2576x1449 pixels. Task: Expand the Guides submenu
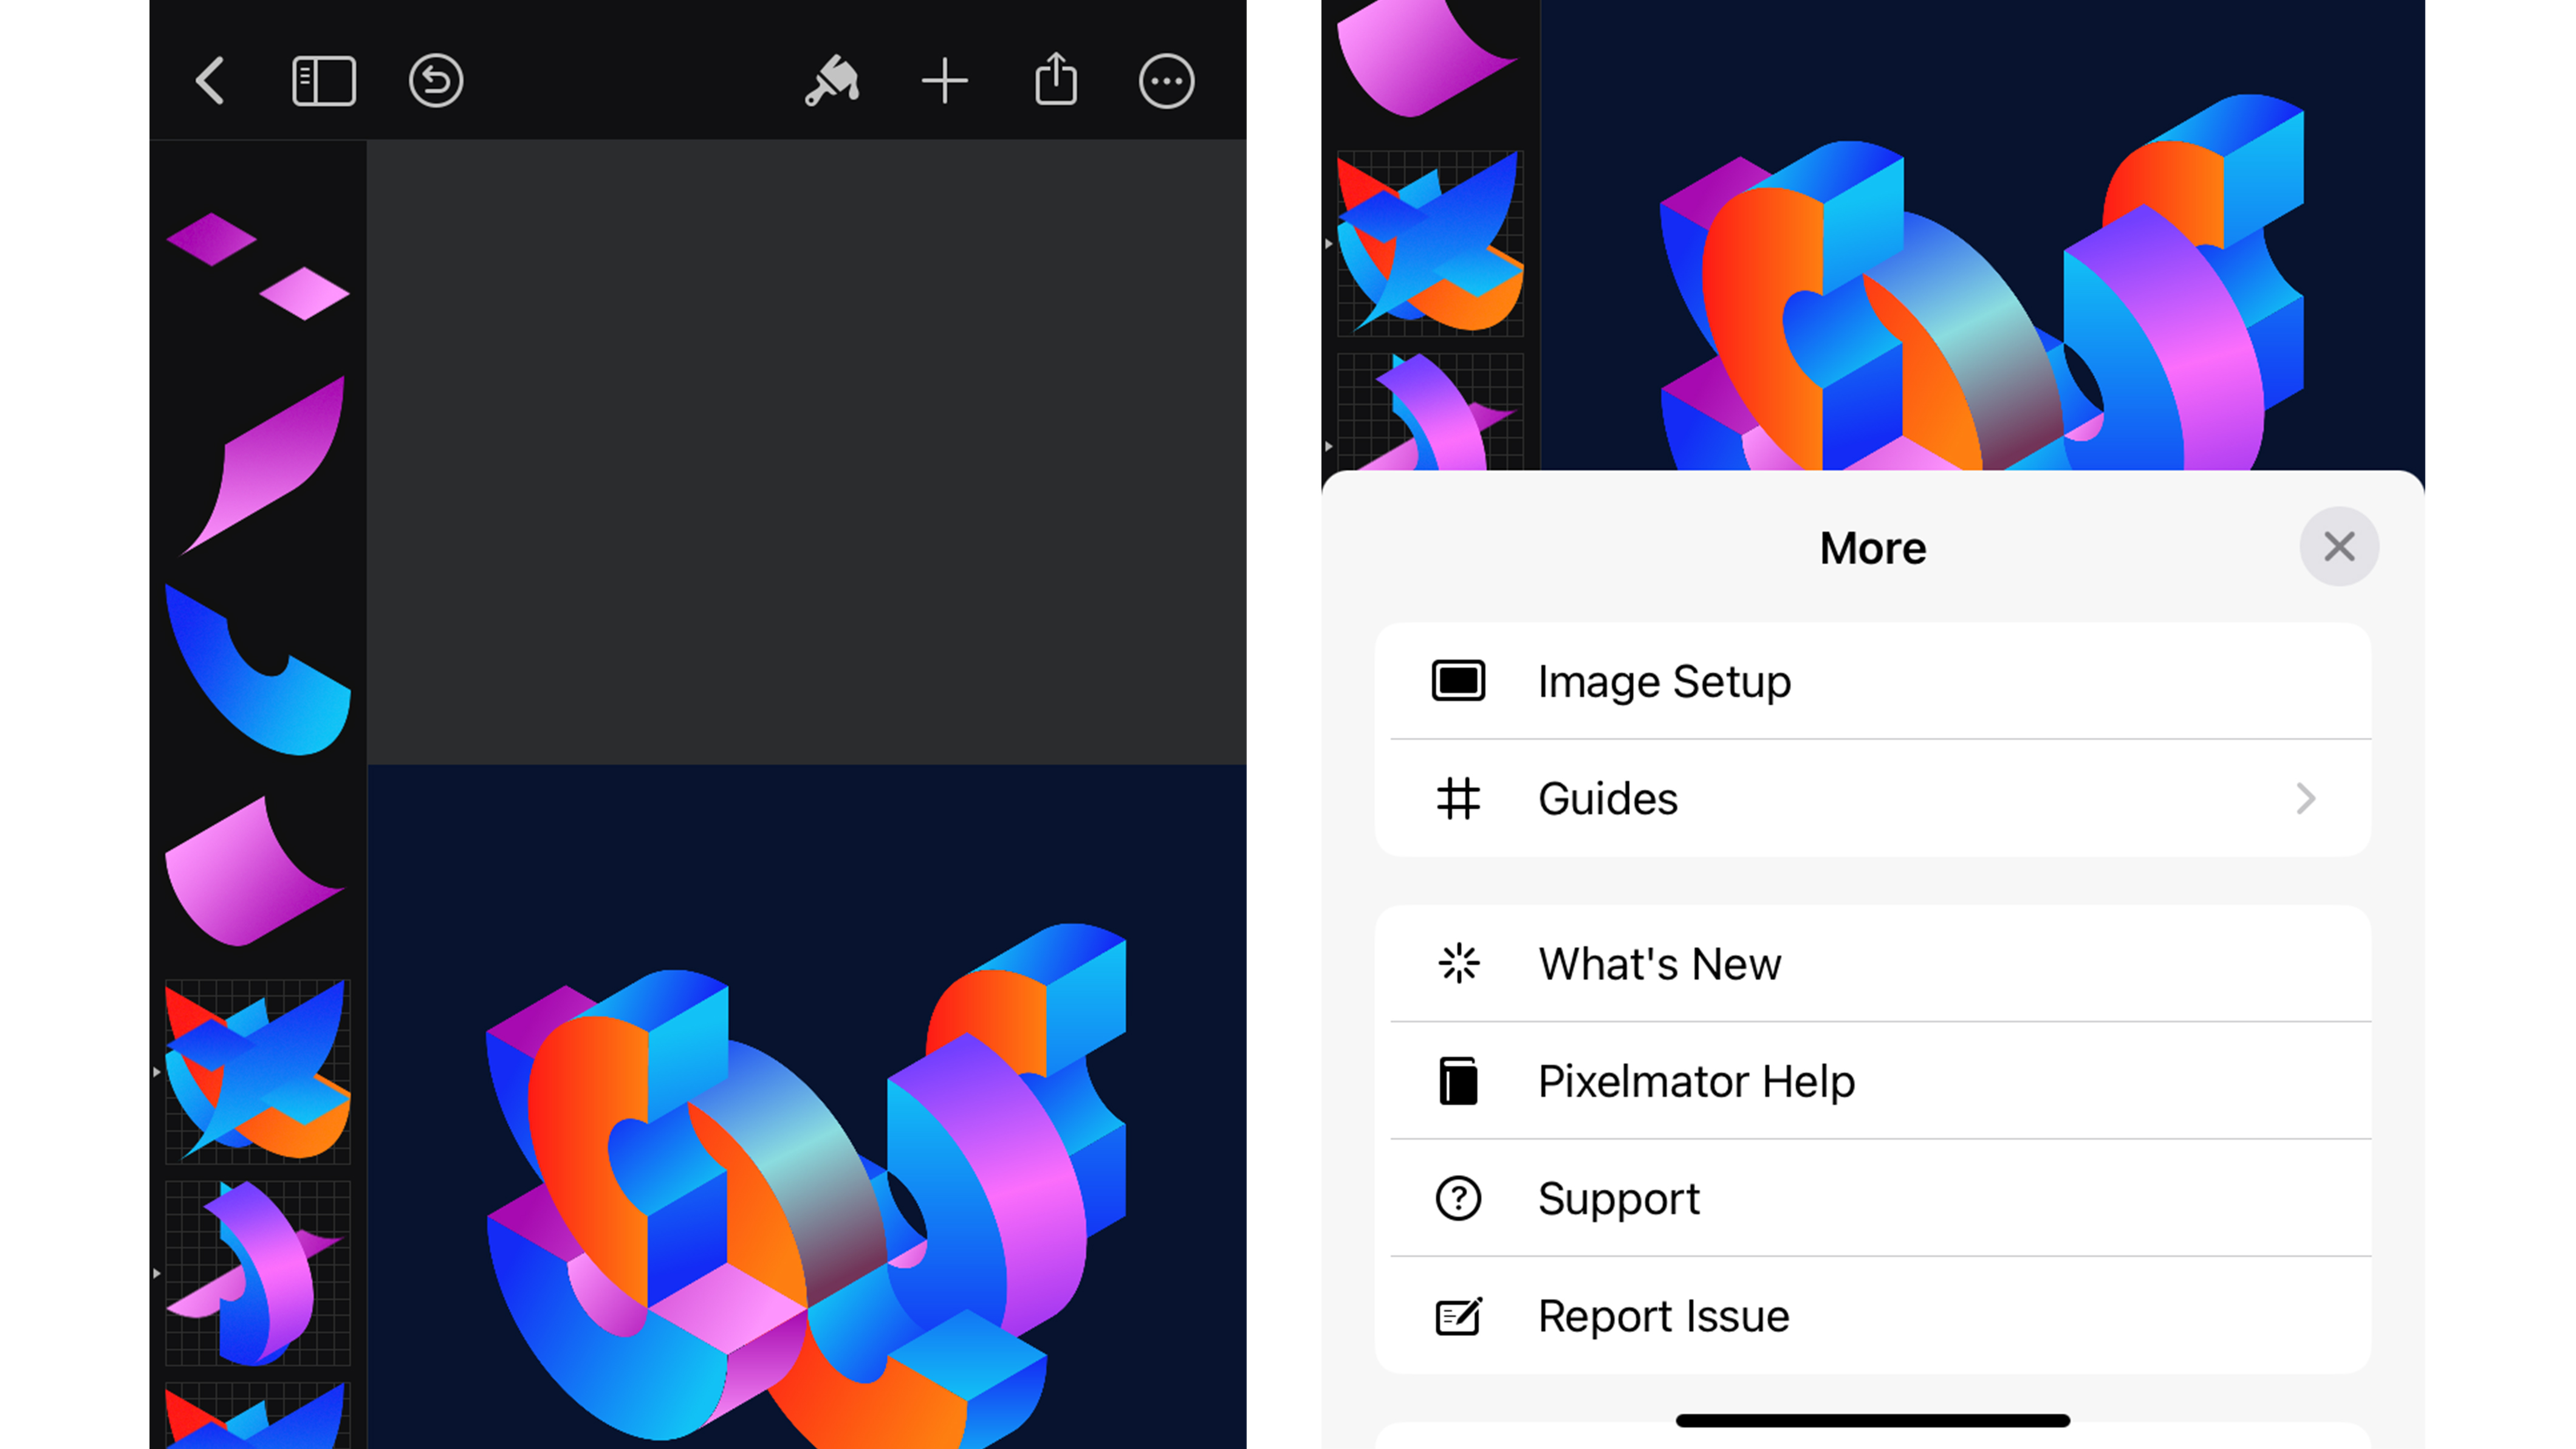click(x=1874, y=798)
